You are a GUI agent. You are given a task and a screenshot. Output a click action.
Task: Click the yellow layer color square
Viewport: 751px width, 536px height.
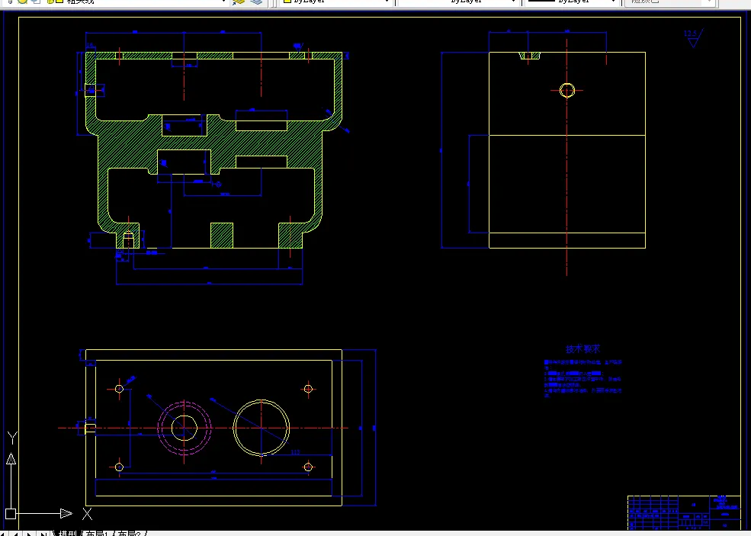(x=60, y=2)
